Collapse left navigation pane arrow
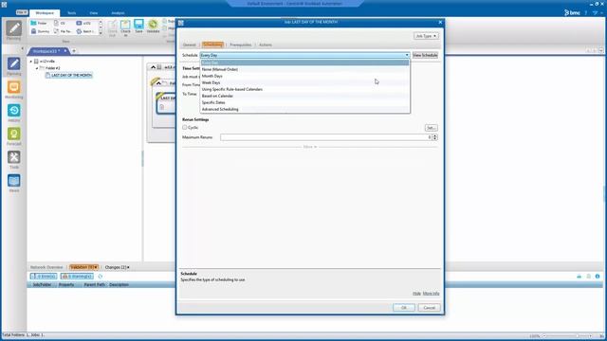The width and height of the screenshot is (607, 341). 22,48
